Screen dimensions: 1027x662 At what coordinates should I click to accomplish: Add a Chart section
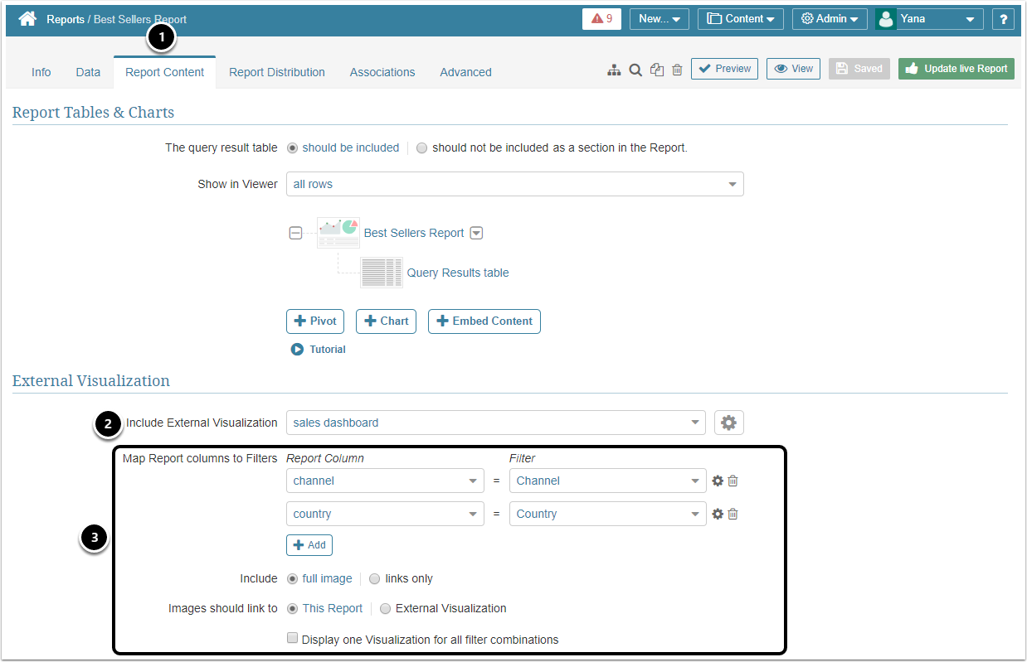[x=386, y=321]
